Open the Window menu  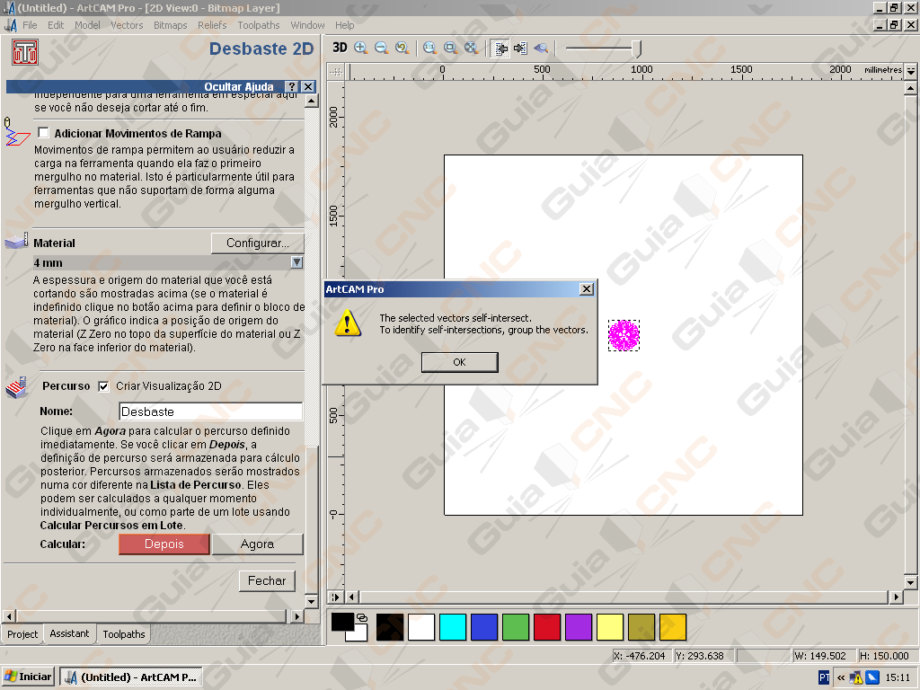click(x=307, y=25)
